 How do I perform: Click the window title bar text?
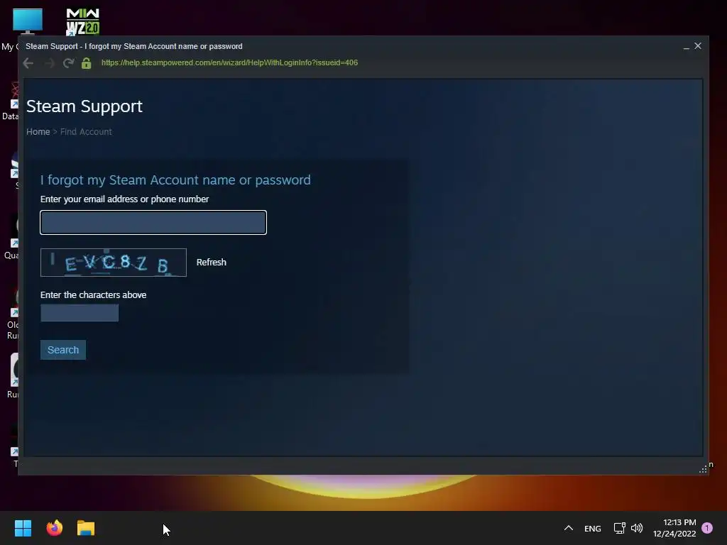click(134, 46)
